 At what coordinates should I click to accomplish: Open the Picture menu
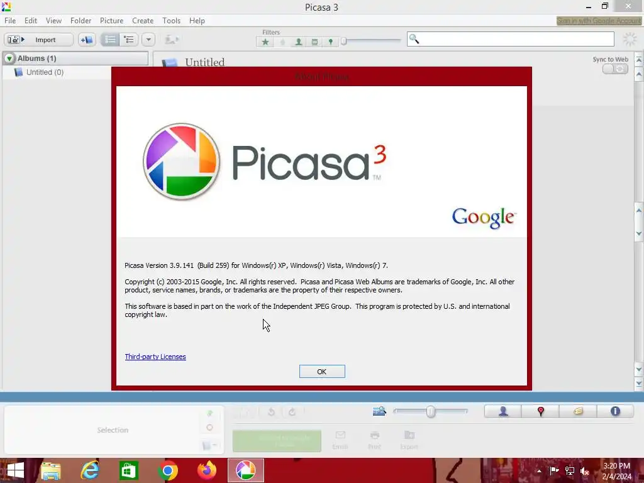coord(111,21)
